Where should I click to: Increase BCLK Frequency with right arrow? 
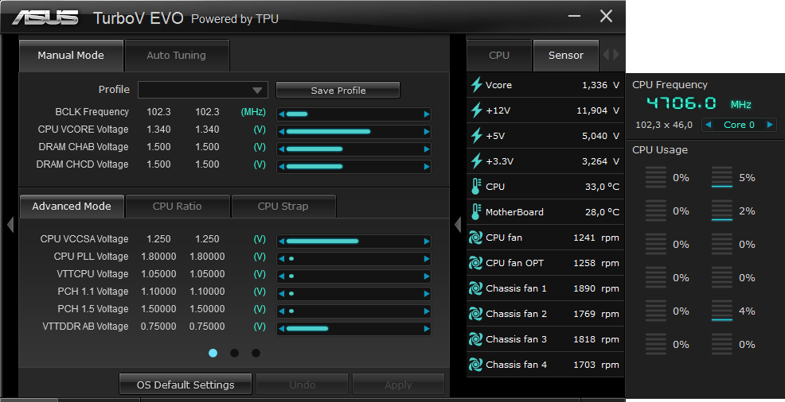427,114
